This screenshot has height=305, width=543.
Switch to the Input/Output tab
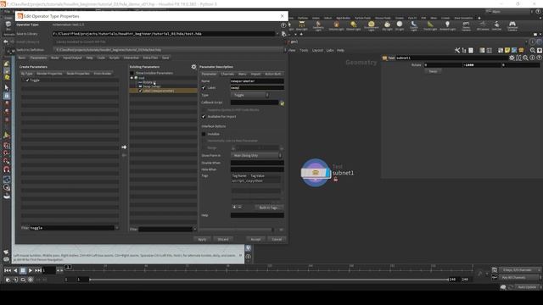[x=72, y=58]
